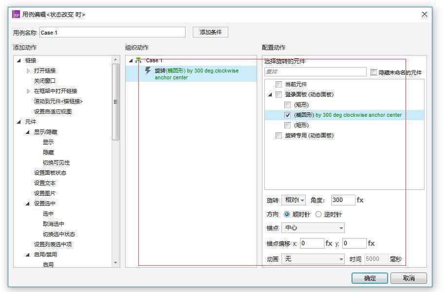Select the 隐藏 action
The image size is (447, 292).
pyautogui.click(x=48, y=152)
